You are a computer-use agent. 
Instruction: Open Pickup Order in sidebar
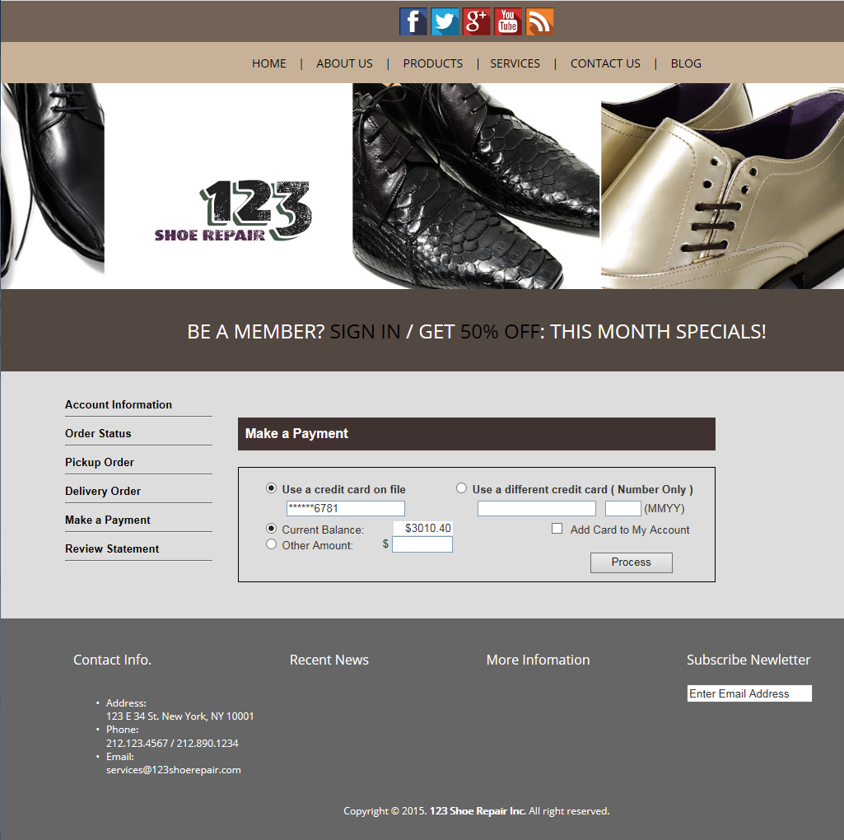coord(100,462)
